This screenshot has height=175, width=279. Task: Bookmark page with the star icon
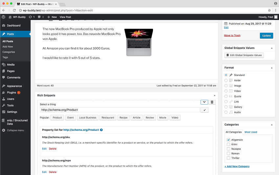pos(269,10)
